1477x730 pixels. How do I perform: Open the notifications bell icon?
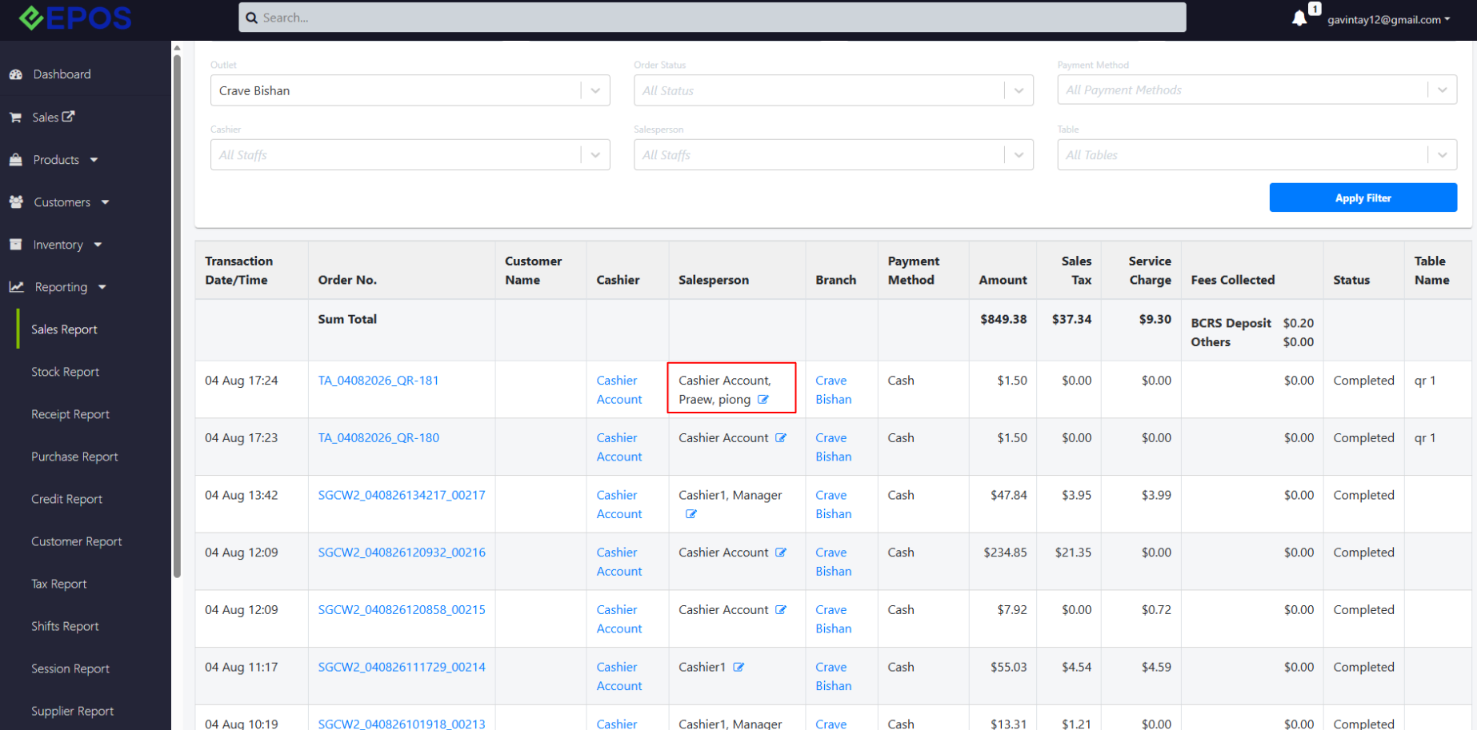1299,18
